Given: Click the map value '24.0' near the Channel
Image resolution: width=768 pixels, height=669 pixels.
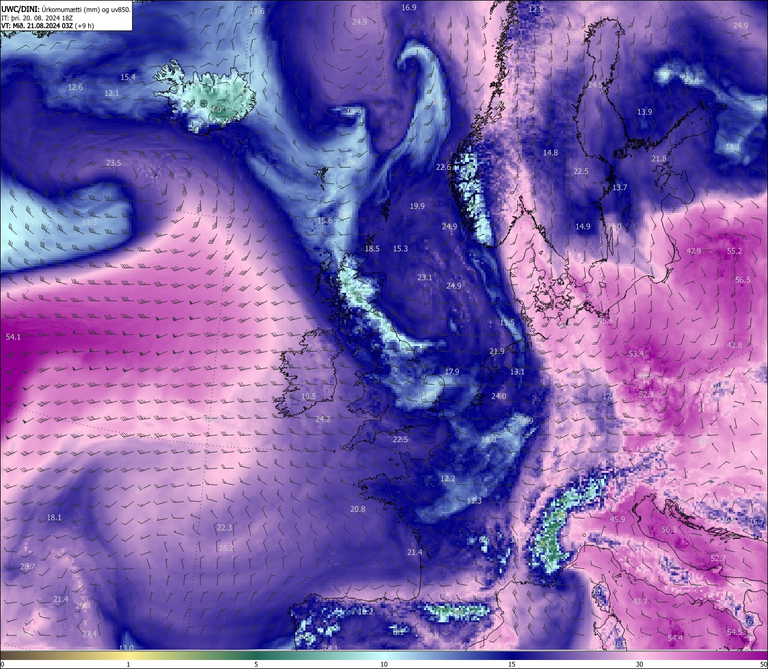Looking at the screenshot, I should click(x=499, y=397).
